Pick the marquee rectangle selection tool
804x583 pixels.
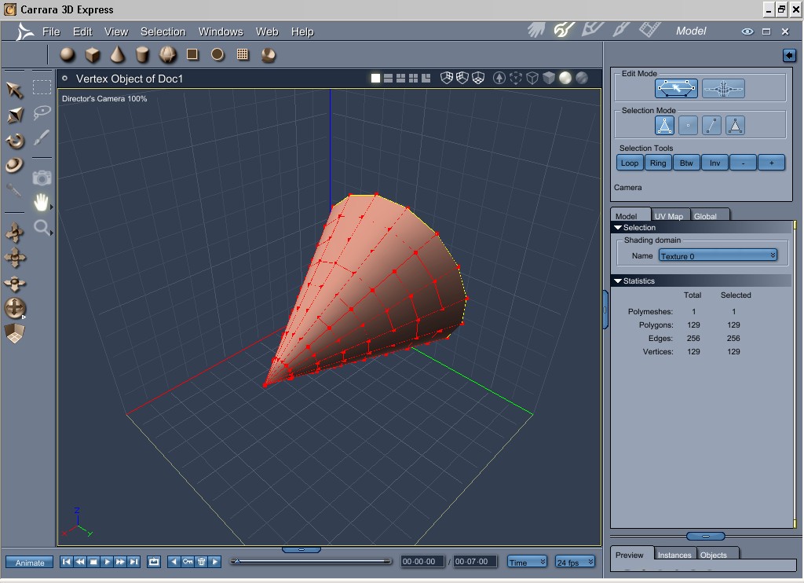click(42, 87)
